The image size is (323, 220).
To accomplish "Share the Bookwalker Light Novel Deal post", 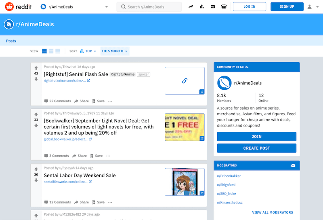I will pos(80,156).
